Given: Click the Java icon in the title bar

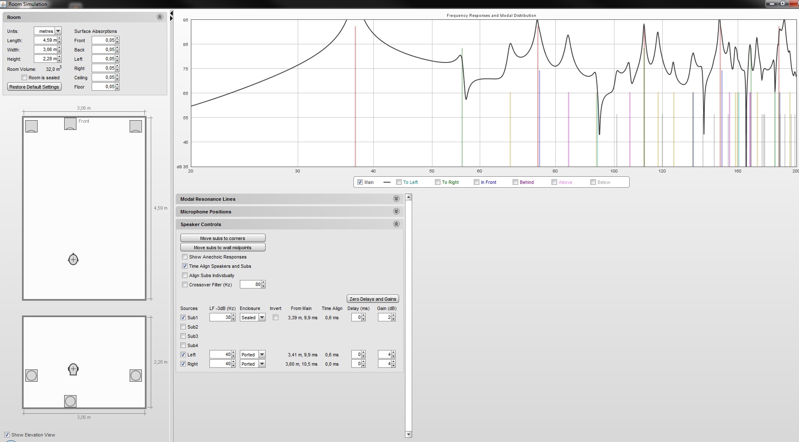Looking at the screenshot, I should tap(4, 4).
